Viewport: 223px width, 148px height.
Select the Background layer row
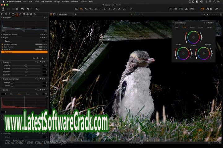pyautogui.click(x=24, y=52)
